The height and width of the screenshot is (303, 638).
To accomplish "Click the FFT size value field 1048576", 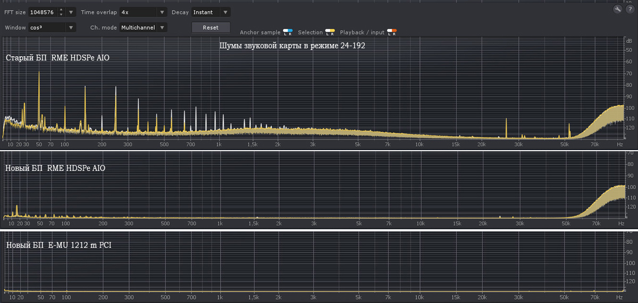I will [x=43, y=12].
